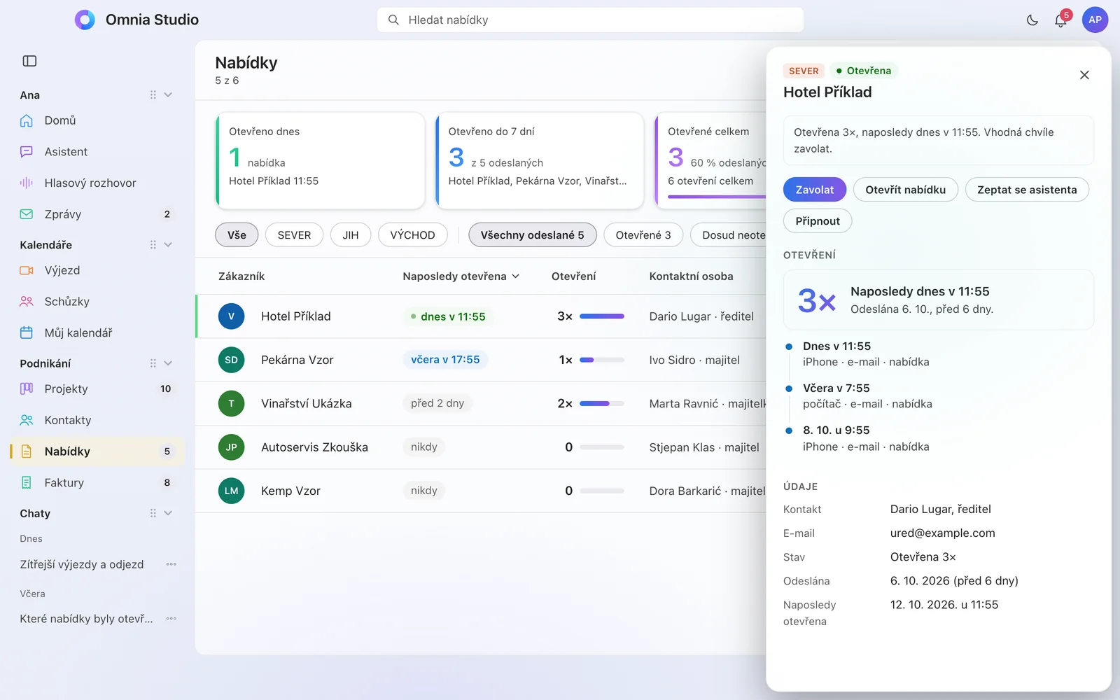Open Faktury document icon
This screenshot has height=700, width=1120.
click(x=27, y=483)
